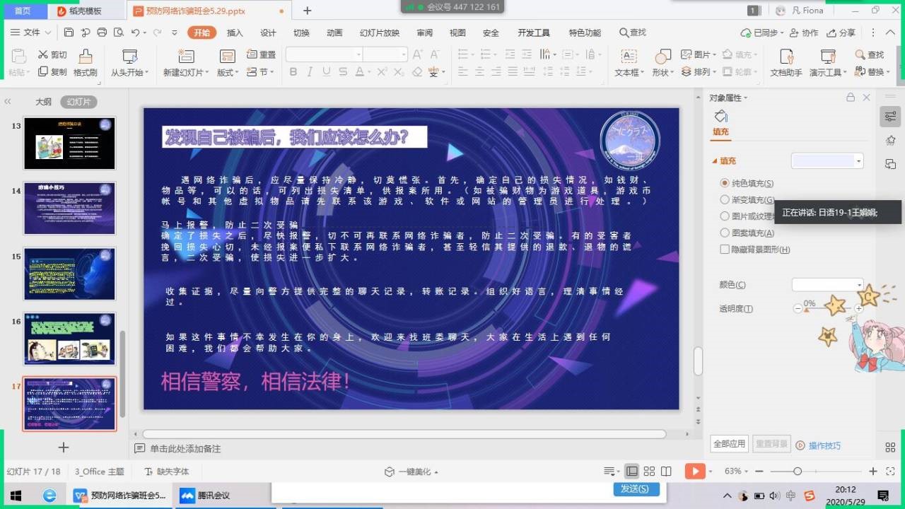Switch to the Animation (动画) tab

coord(334,33)
